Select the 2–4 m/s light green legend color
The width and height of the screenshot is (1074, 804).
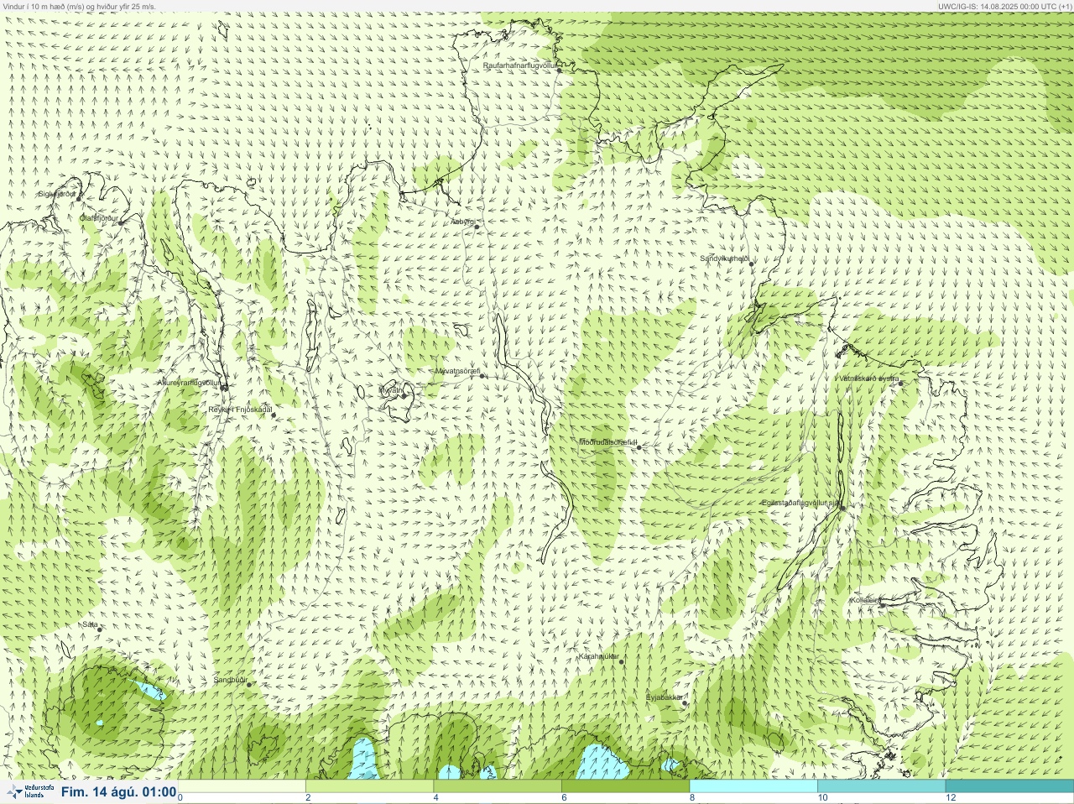pos(370,786)
